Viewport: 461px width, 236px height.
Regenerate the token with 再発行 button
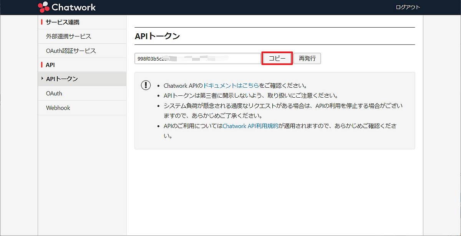(x=307, y=58)
